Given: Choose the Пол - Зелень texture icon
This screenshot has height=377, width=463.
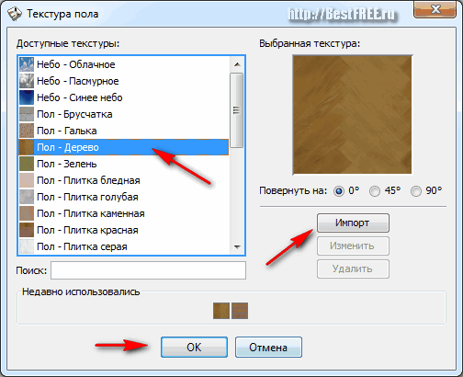Looking at the screenshot, I should coord(27,164).
